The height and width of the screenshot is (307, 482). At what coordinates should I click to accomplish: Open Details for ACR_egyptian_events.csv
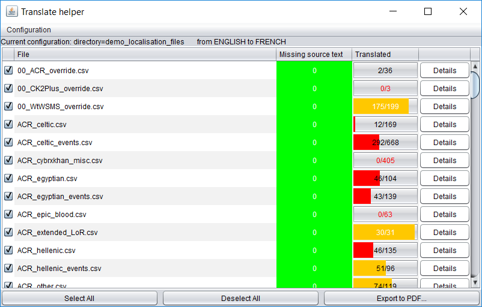[445, 197]
